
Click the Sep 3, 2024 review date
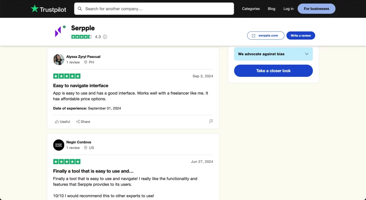pyautogui.click(x=203, y=76)
